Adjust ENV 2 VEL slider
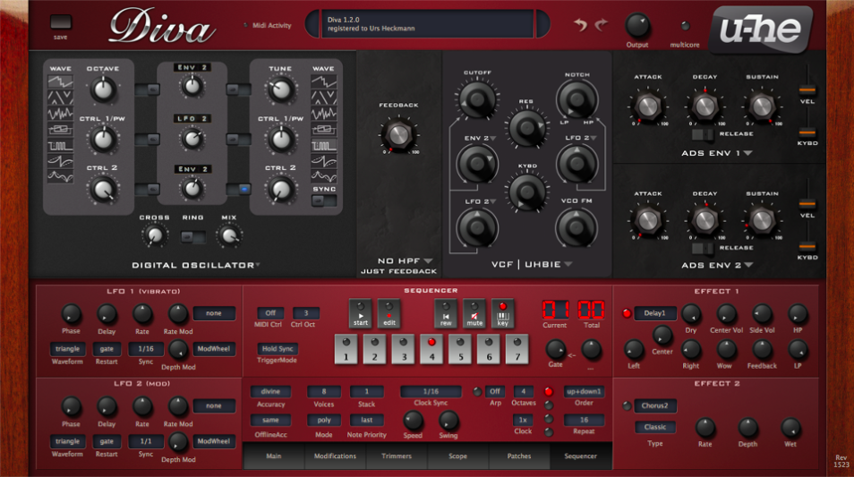The image size is (854, 477). (807, 204)
